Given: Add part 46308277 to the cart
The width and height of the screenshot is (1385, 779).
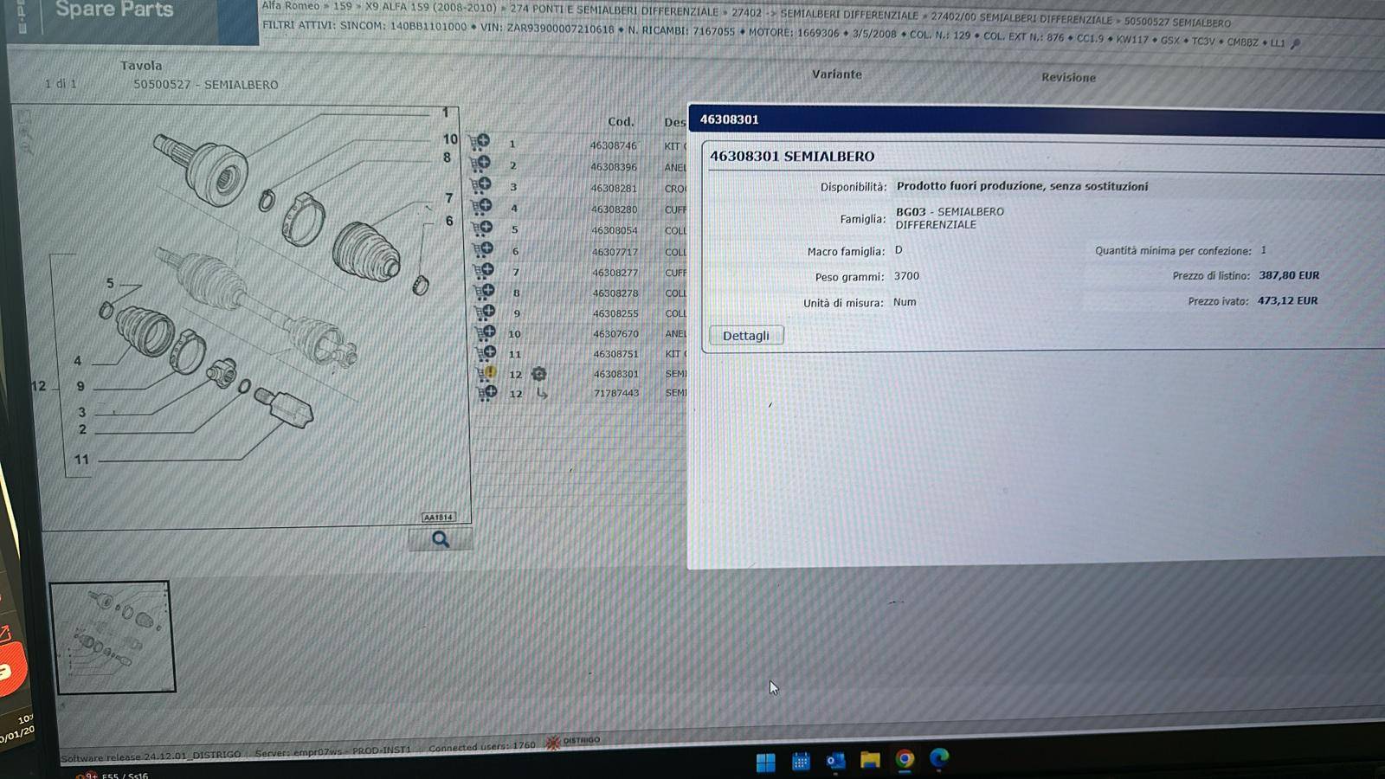Looking at the screenshot, I should tap(484, 270).
